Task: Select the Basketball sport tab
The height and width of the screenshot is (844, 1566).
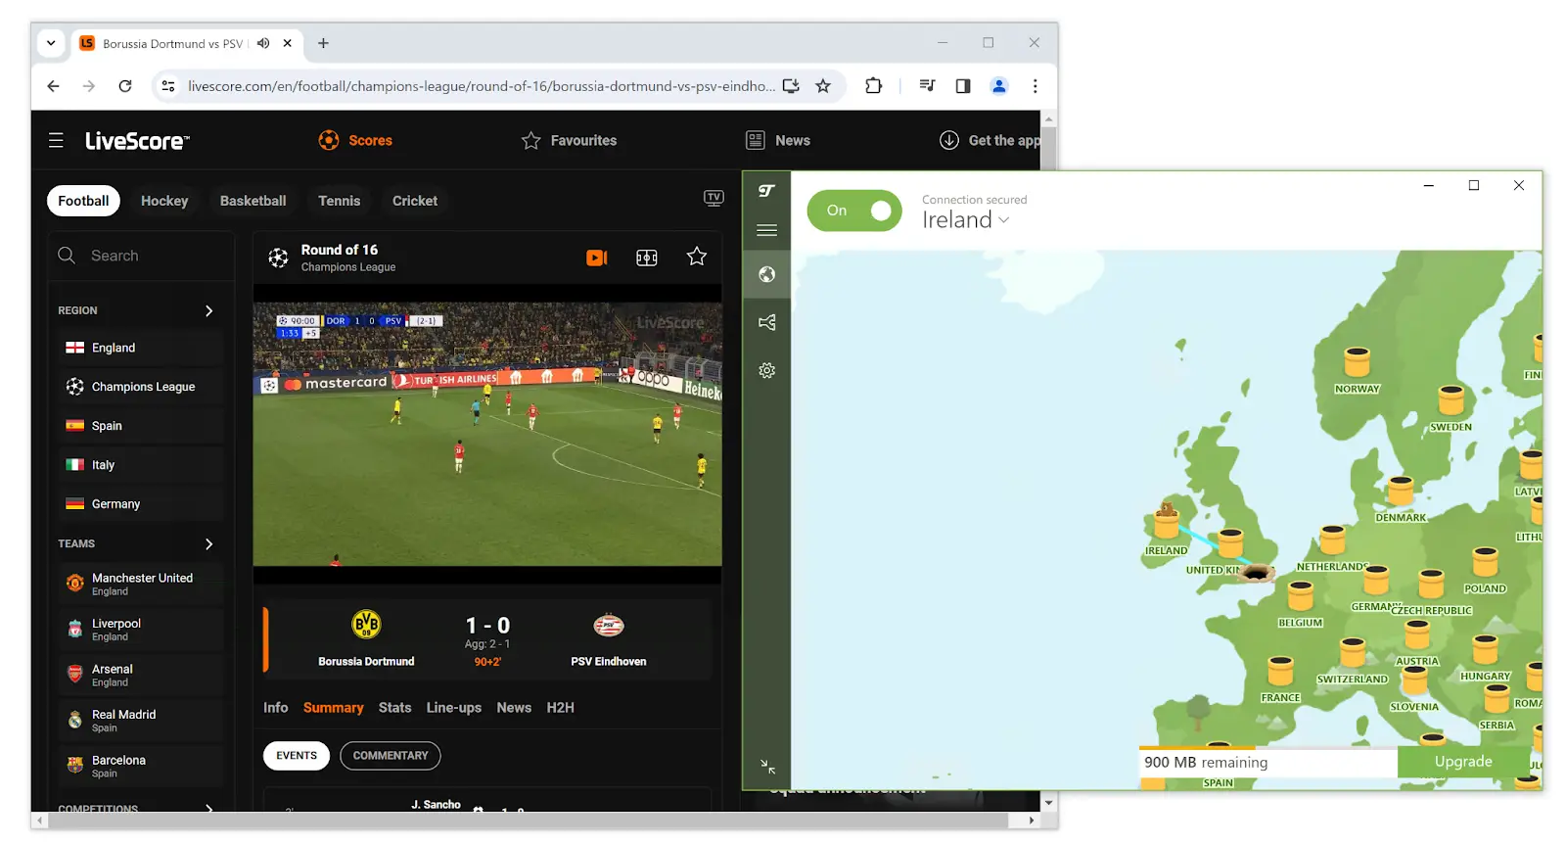Action: pos(253,201)
